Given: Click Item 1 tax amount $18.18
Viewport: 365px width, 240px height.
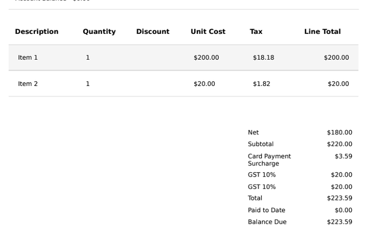Looking at the screenshot, I should pyautogui.click(x=263, y=57).
